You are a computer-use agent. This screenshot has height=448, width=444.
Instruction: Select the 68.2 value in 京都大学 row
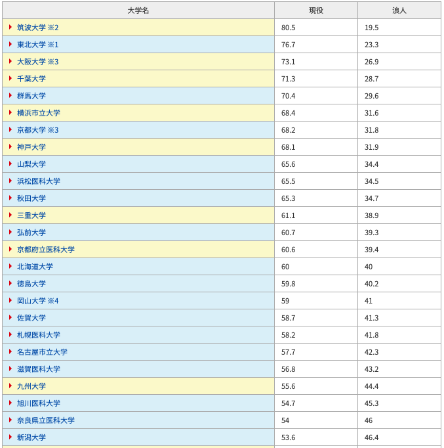[x=289, y=130]
